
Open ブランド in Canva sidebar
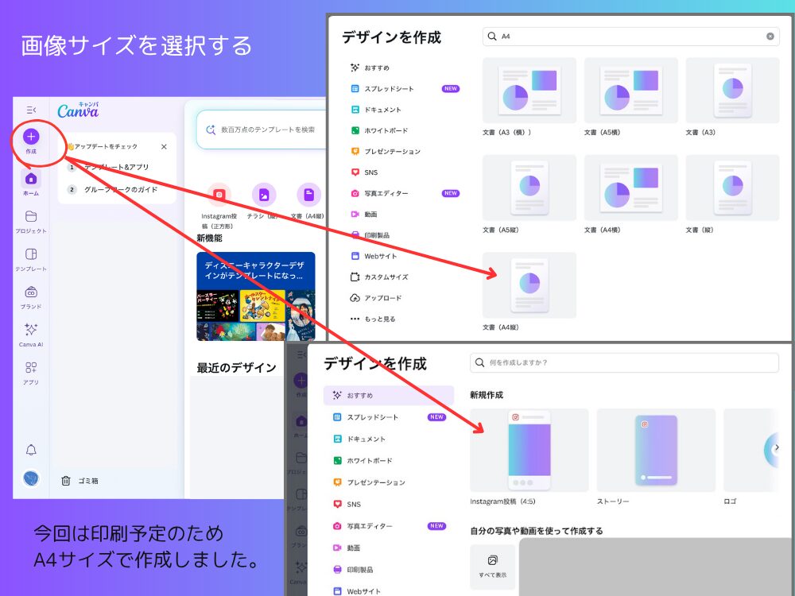(x=31, y=297)
